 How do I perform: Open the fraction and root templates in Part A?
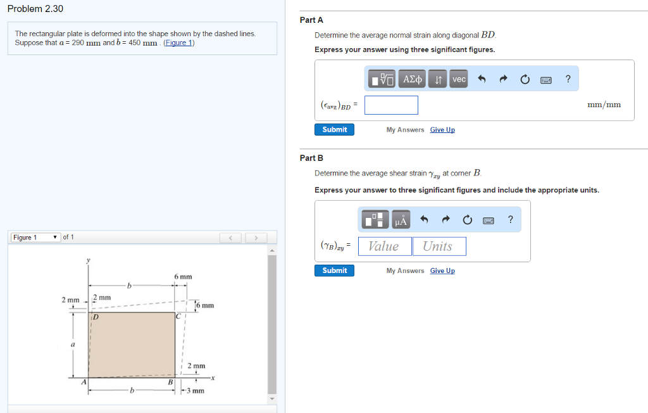point(382,79)
